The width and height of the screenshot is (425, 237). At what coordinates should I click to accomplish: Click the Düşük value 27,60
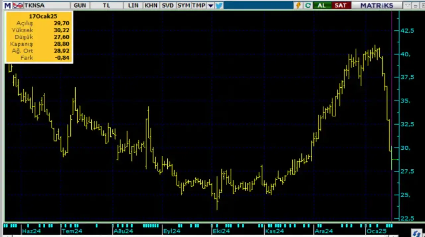click(61, 37)
